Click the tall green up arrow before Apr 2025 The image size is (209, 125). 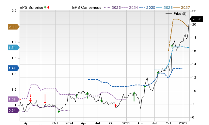click(x=134, y=97)
